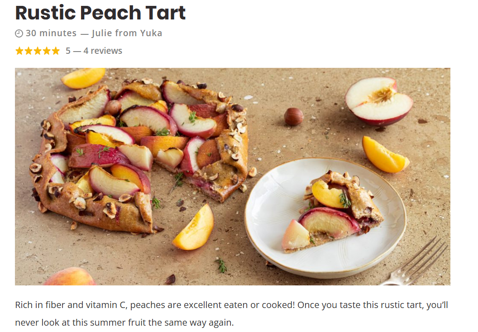Click the line starting Rich in fiber

point(232,305)
